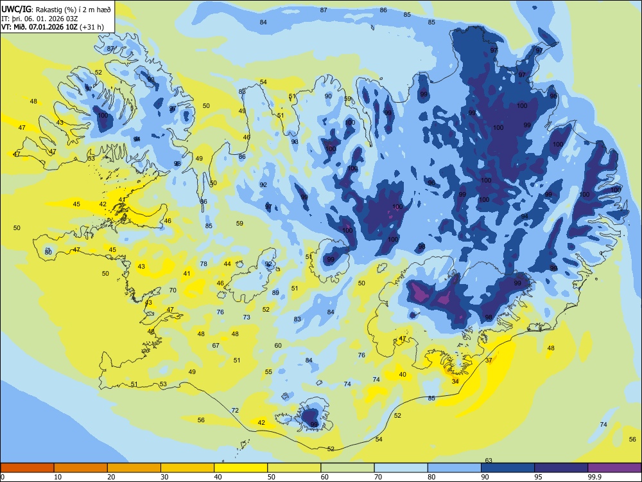Click the map humidity value '67'

point(216,346)
